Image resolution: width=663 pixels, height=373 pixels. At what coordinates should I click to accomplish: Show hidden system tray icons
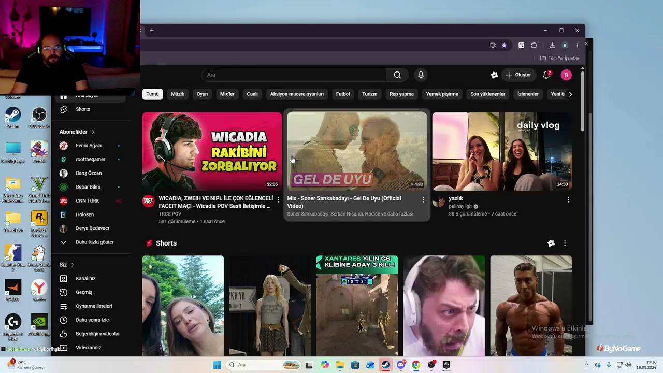(x=586, y=365)
